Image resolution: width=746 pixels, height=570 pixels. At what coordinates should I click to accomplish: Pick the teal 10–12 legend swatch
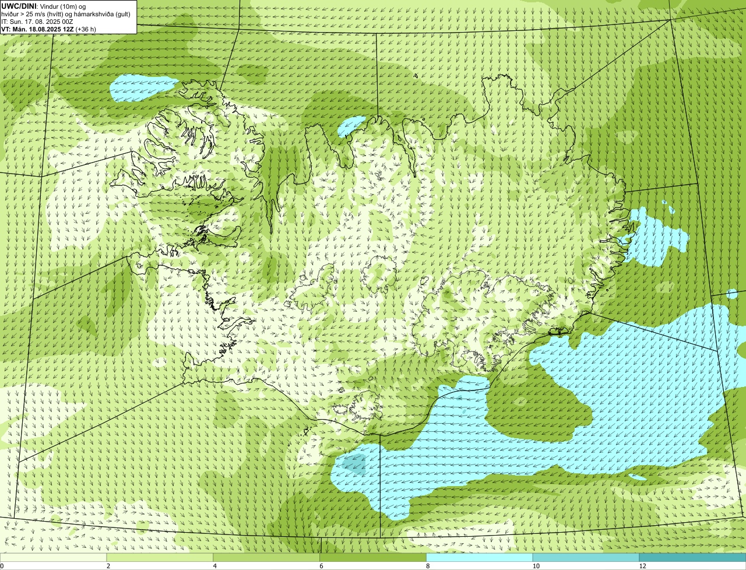pos(586,558)
